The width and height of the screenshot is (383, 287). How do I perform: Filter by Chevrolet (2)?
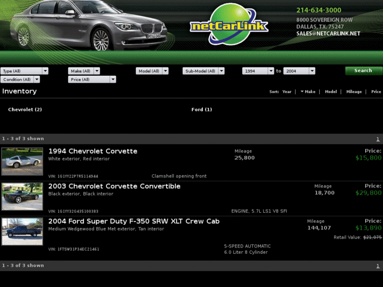[x=25, y=110]
